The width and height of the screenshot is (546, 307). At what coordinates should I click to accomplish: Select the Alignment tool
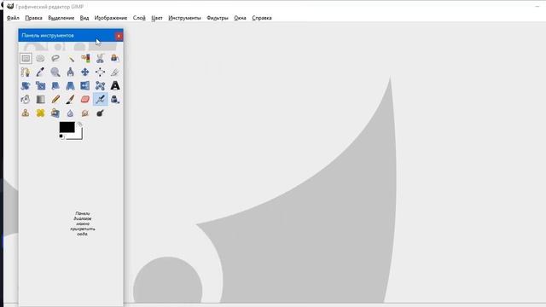pyautogui.click(x=101, y=72)
